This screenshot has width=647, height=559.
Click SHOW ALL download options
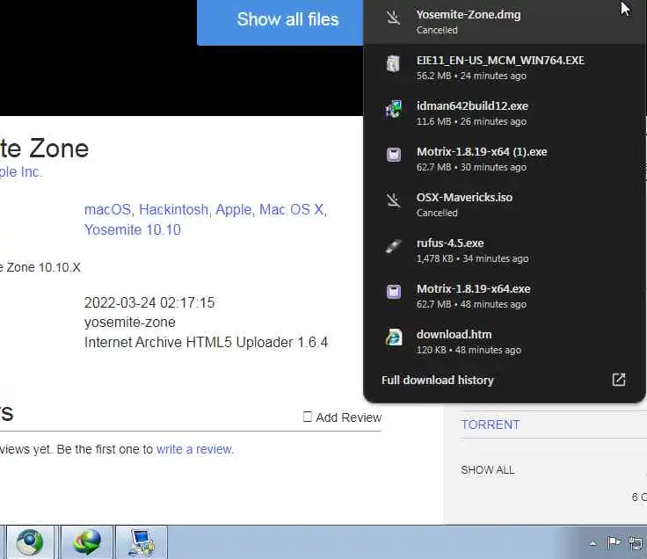pos(488,470)
